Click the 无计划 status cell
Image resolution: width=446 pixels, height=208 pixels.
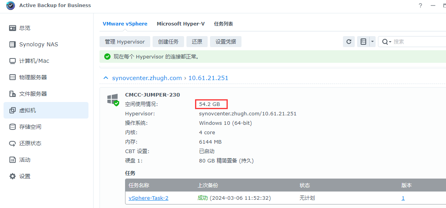pos(307,198)
